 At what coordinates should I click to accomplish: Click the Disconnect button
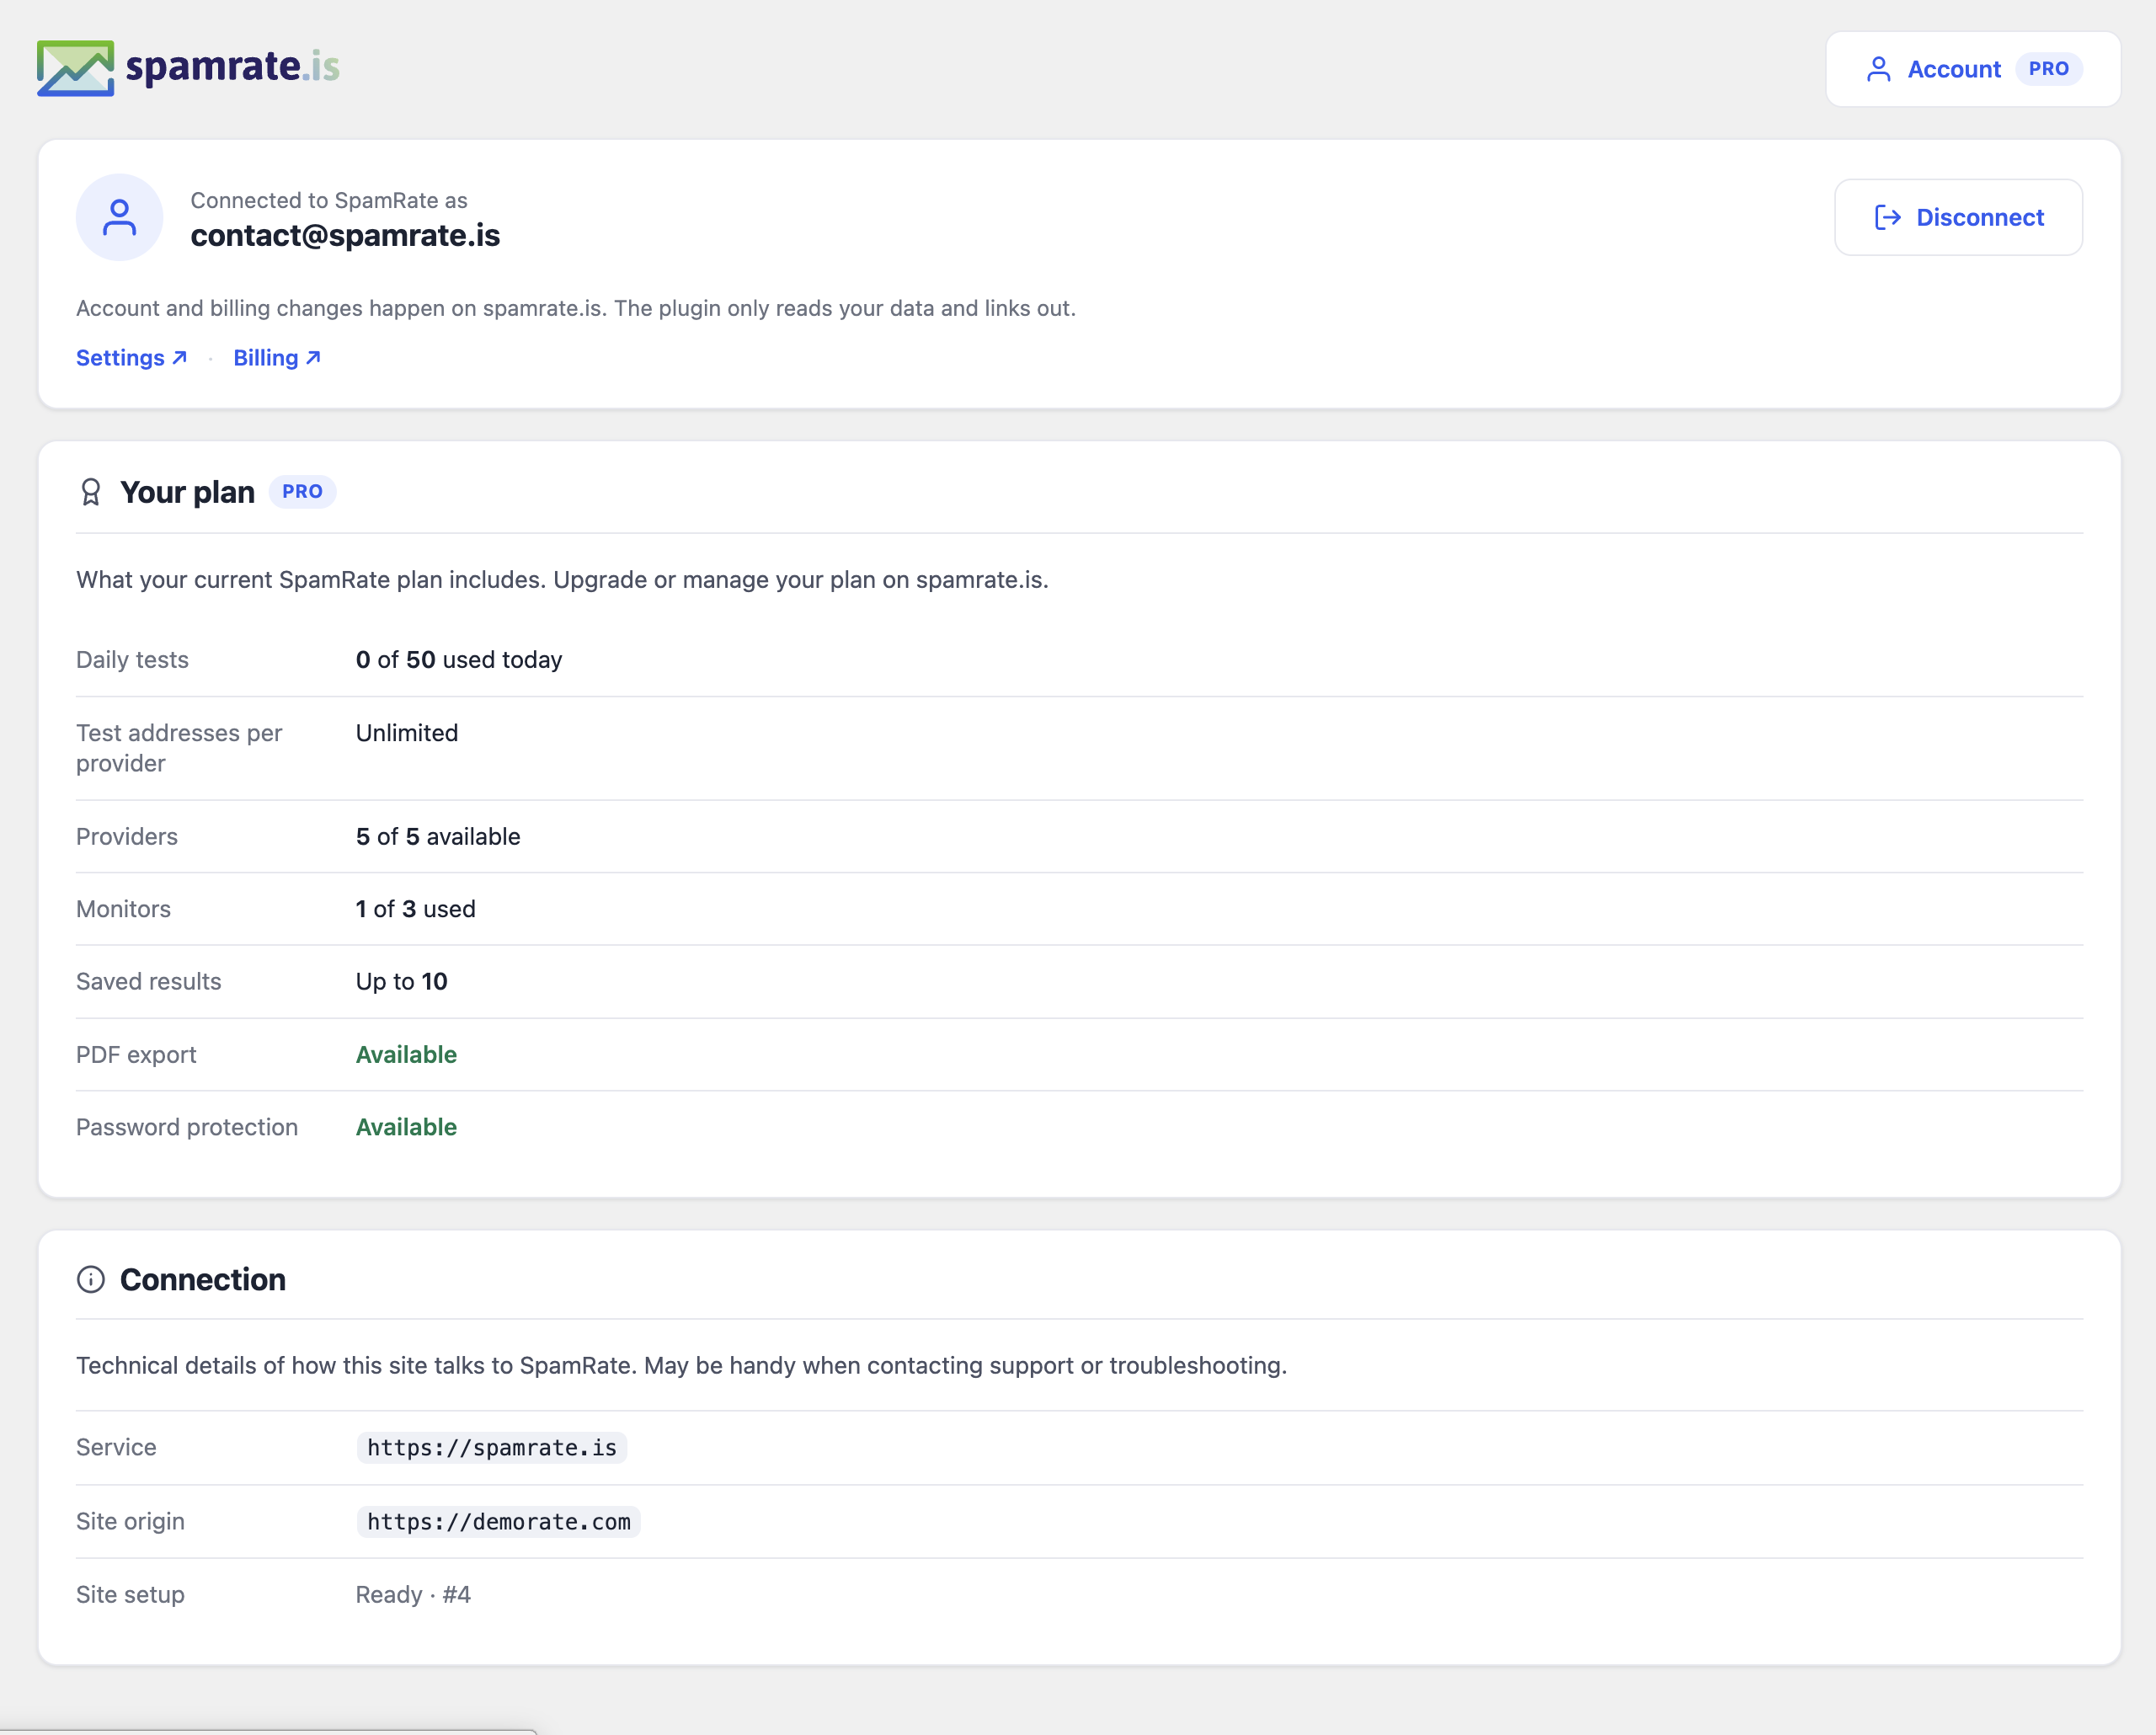1958,217
